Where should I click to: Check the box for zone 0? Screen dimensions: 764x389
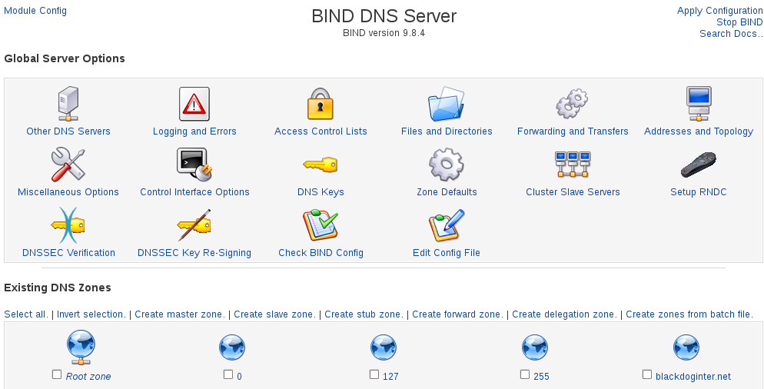click(x=228, y=374)
